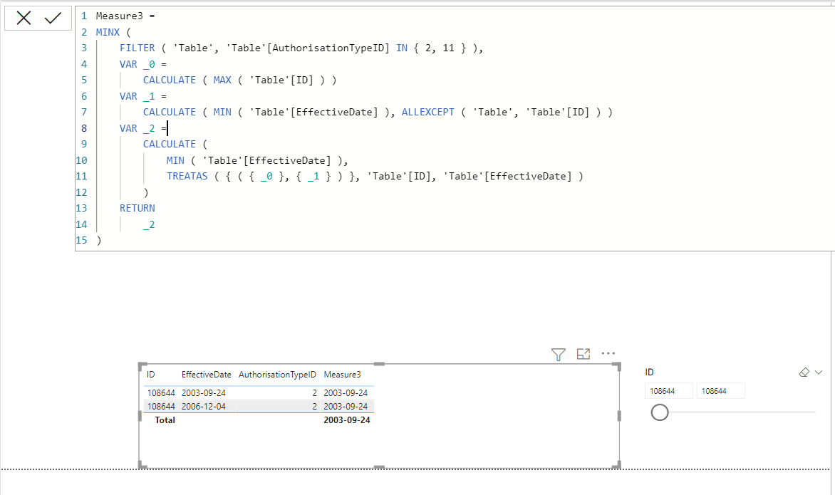Image resolution: width=835 pixels, height=495 pixels.
Task: Cancel the formula with the X icon
Action: (x=24, y=18)
